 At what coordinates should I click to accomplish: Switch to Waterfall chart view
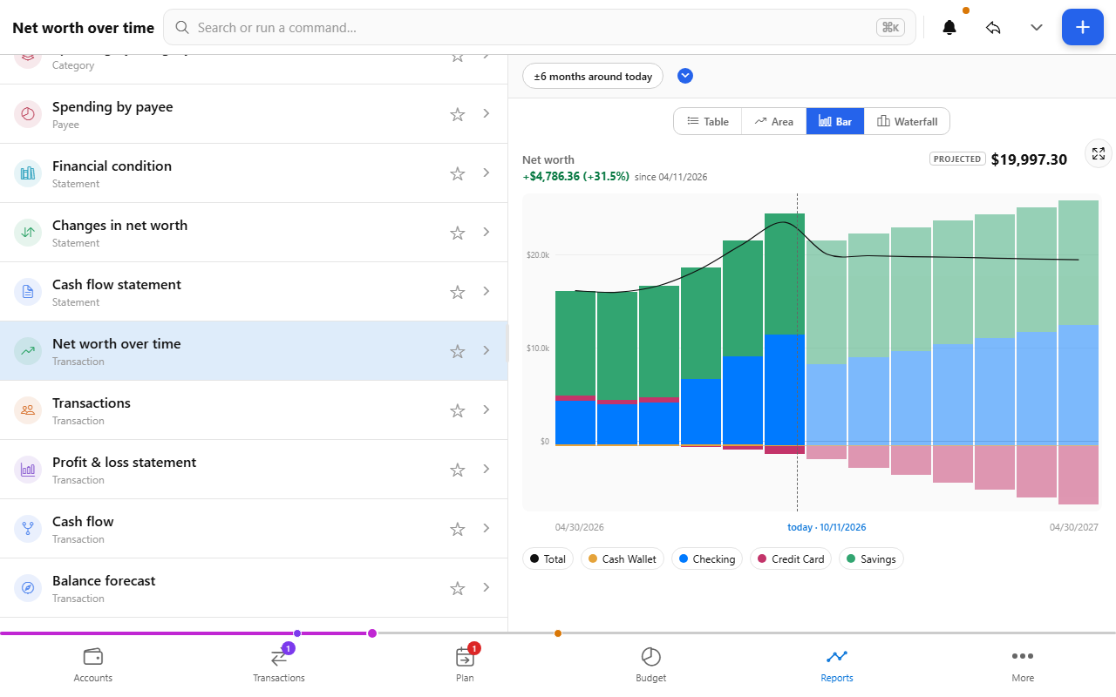[x=907, y=121]
